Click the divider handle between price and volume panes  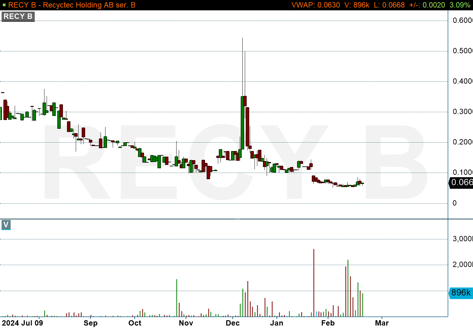pyautogui.click(x=237, y=219)
